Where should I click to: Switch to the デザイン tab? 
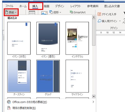[60, 6]
